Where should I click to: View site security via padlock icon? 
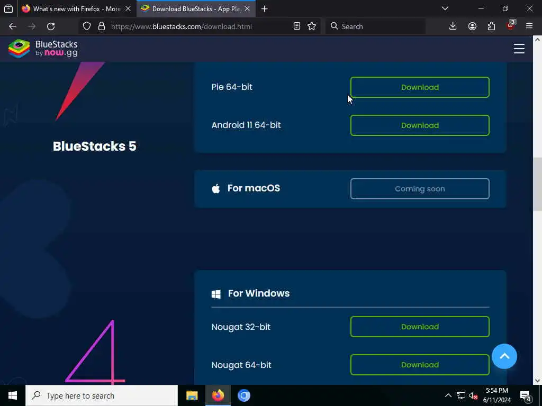(x=101, y=26)
